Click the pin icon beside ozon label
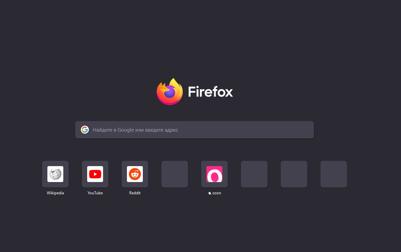 (209, 193)
